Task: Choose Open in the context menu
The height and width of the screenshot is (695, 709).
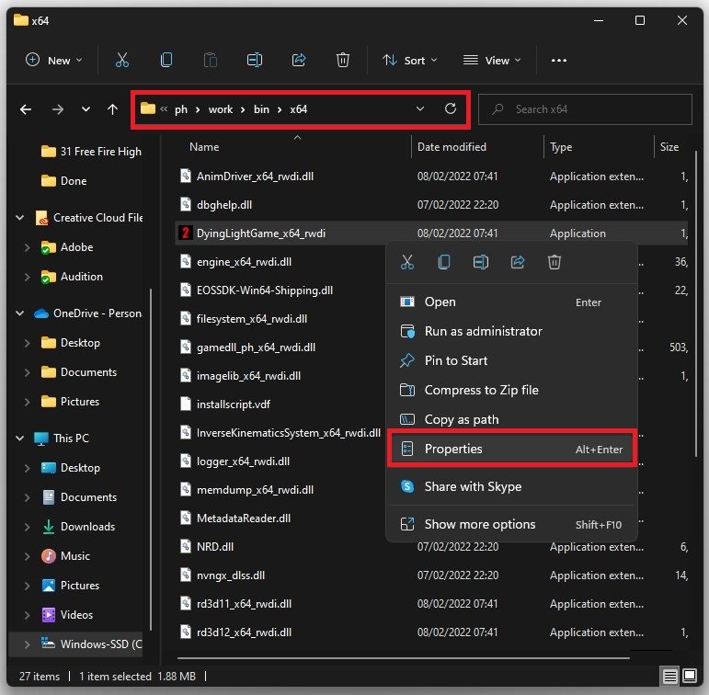Action: point(512,302)
